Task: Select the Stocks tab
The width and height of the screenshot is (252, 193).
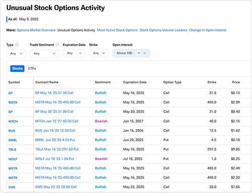Action: pos(17,68)
